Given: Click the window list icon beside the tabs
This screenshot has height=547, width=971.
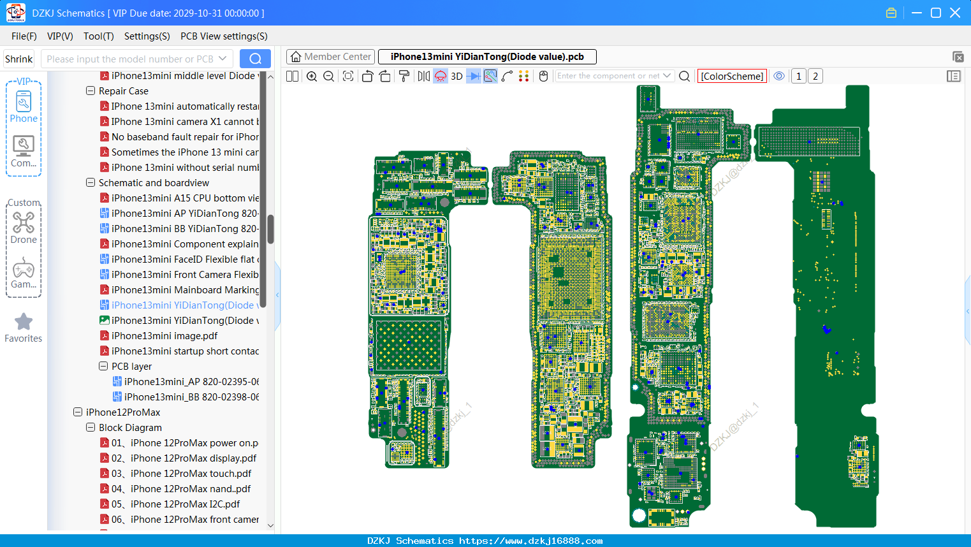Looking at the screenshot, I should (x=958, y=57).
